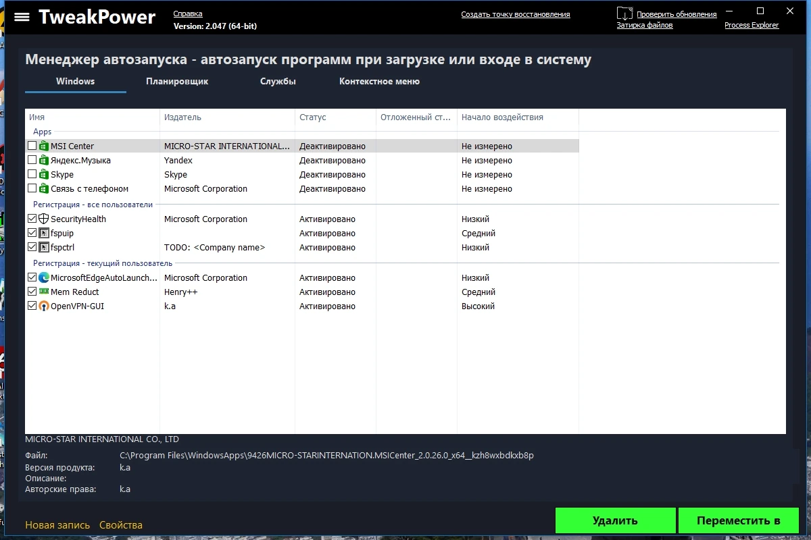Click the MSI Center app icon

(44, 146)
